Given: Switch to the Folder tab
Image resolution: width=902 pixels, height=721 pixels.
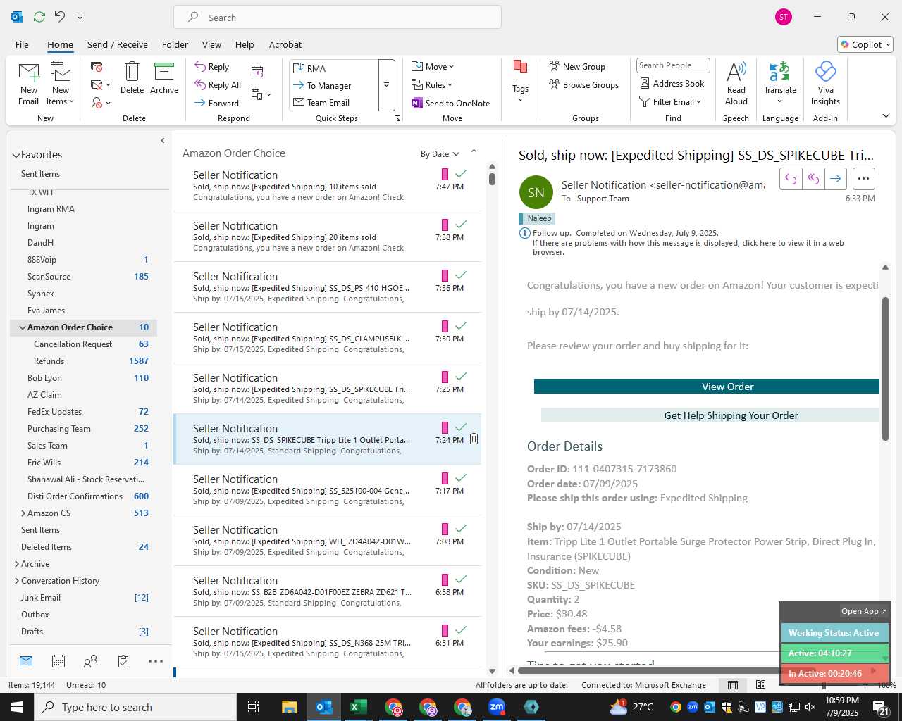Looking at the screenshot, I should tap(175, 44).
